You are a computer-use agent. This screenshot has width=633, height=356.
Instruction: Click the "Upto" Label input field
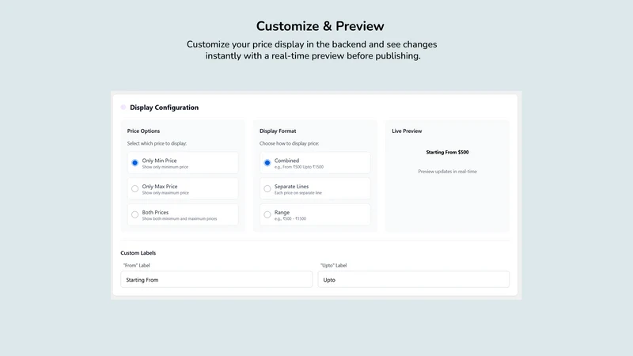coord(413,279)
